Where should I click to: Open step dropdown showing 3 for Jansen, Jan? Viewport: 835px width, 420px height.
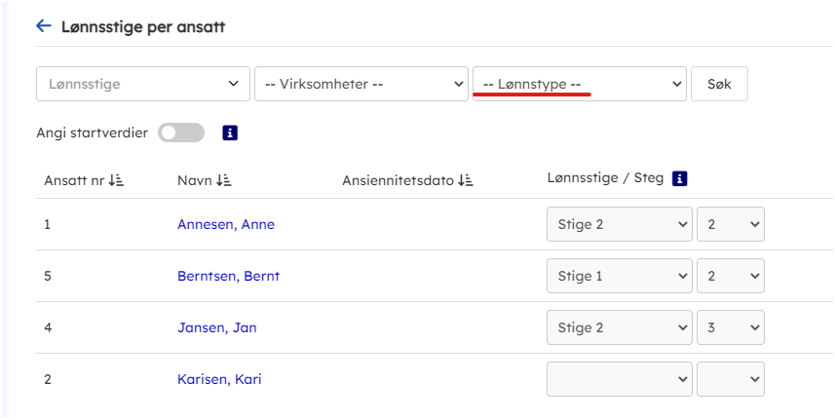click(731, 327)
